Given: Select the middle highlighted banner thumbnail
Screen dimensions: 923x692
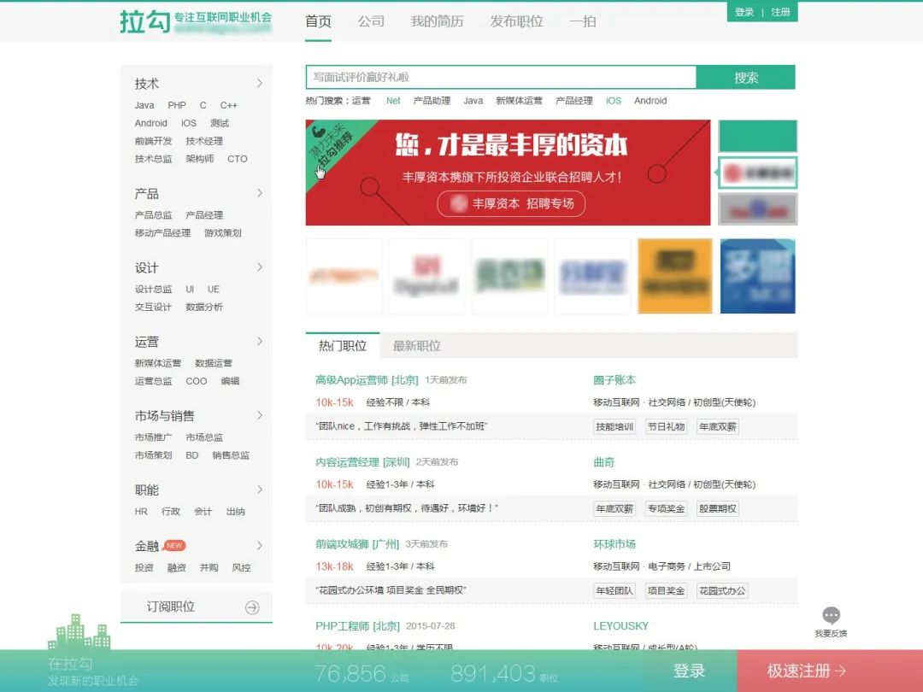Looking at the screenshot, I should (757, 173).
